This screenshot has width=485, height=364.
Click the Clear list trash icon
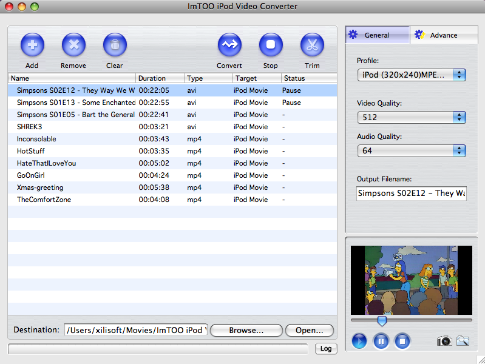point(115,45)
